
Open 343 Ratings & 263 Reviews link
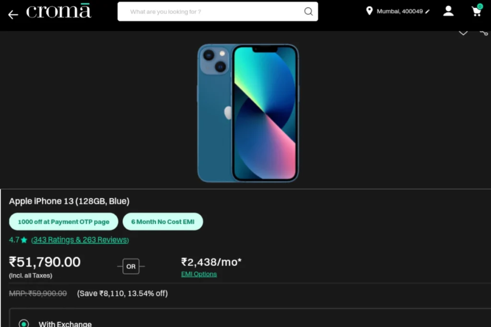click(80, 240)
